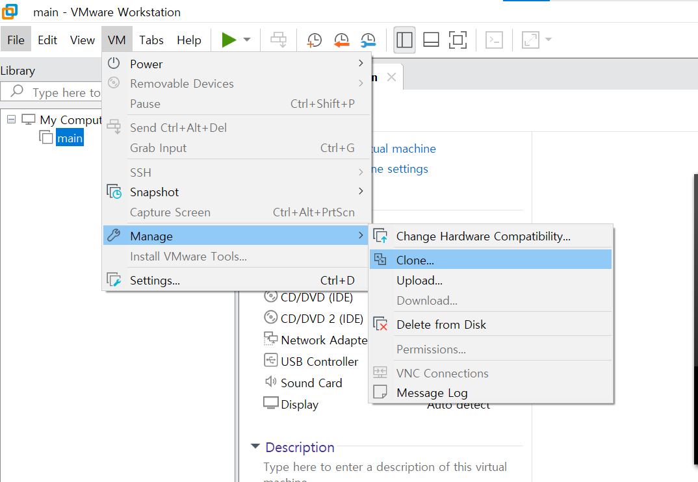
Task: Open the View menu
Action: (83, 40)
